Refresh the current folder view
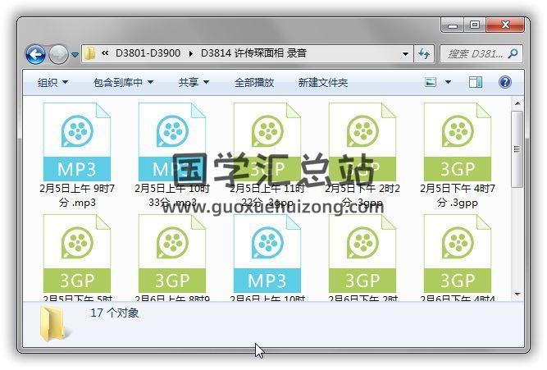 (x=424, y=54)
